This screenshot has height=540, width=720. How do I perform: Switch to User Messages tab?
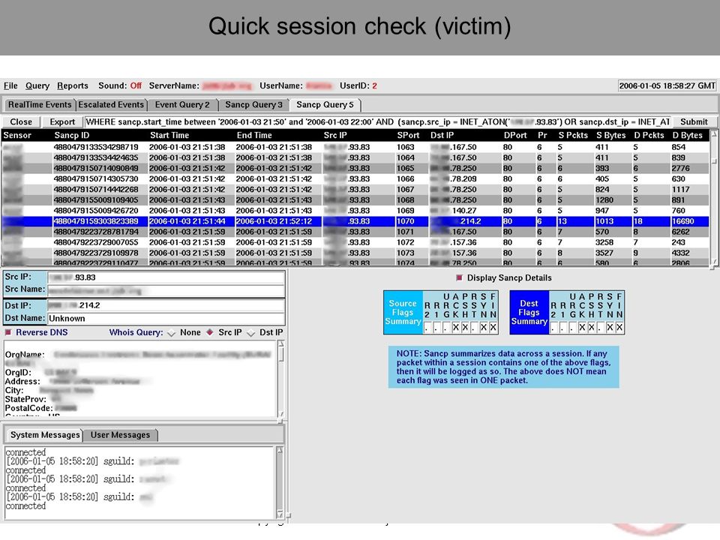pyautogui.click(x=120, y=435)
